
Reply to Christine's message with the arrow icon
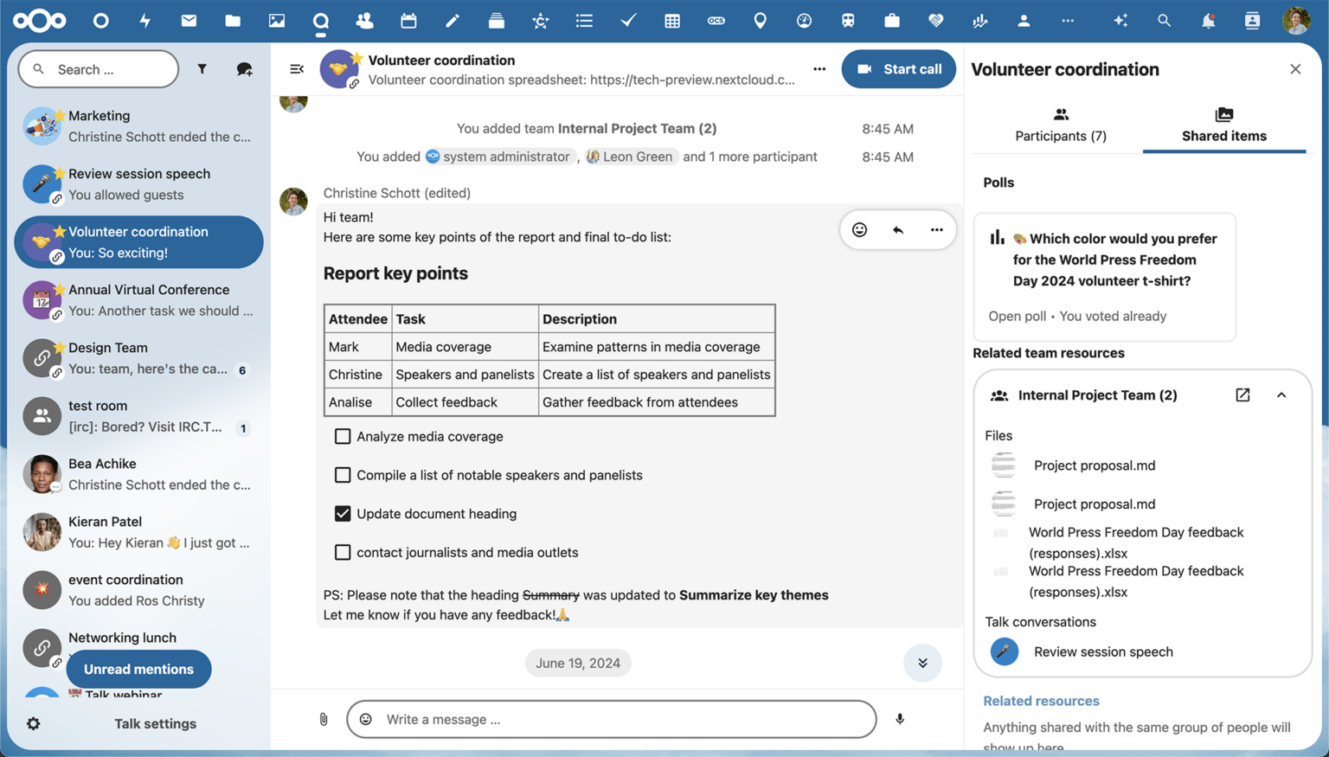(x=897, y=229)
